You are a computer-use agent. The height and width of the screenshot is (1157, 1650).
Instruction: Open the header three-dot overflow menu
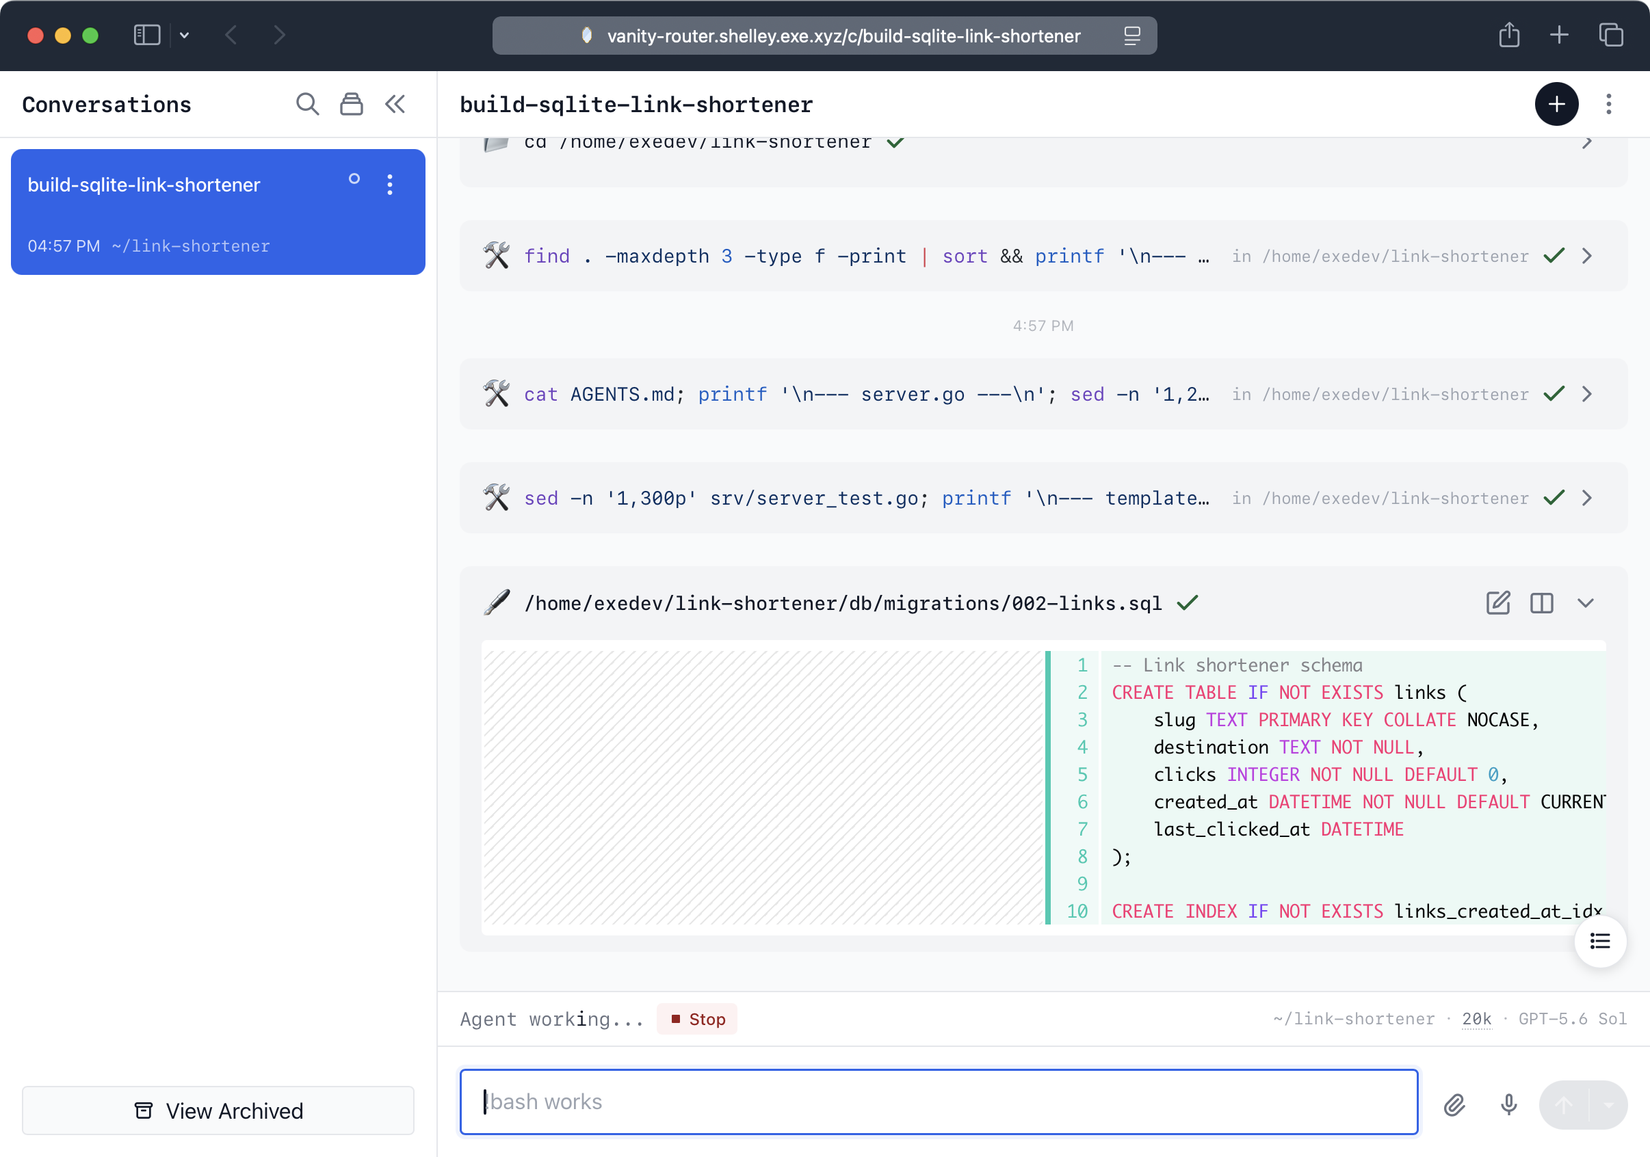[1609, 104]
